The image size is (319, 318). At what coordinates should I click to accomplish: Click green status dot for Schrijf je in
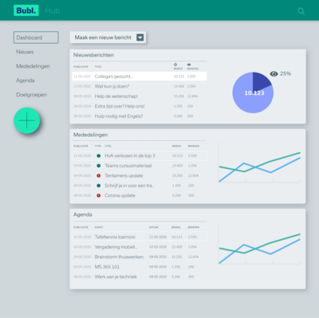(x=99, y=186)
